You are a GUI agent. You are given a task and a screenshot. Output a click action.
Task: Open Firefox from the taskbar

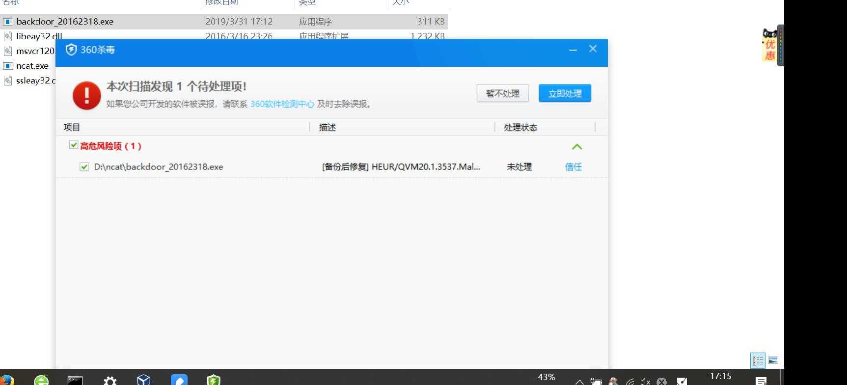click(6, 380)
